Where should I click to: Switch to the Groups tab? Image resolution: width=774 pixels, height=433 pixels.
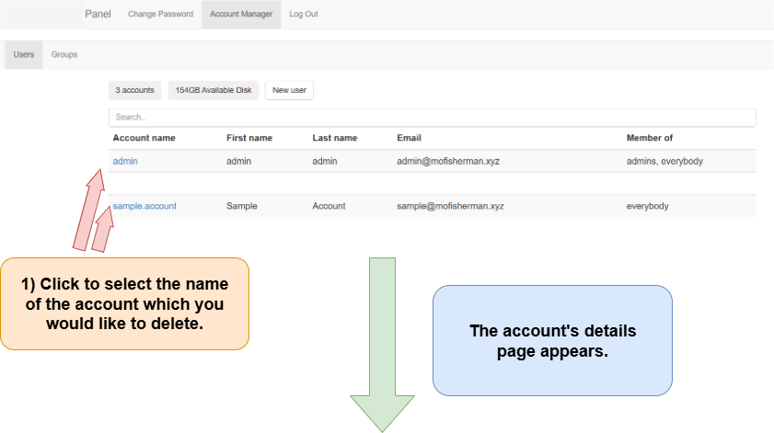(x=64, y=54)
